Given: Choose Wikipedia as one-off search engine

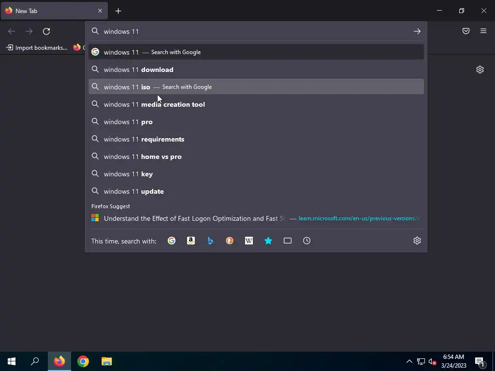Looking at the screenshot, I should click(x=249, y=241).
